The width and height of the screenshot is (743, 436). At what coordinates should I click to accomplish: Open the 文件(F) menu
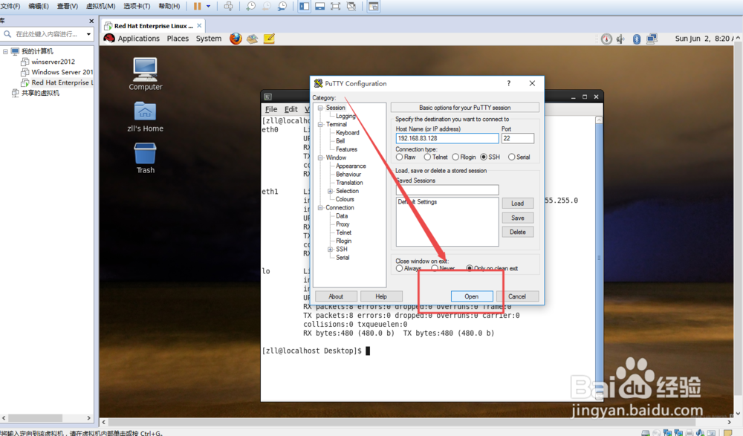tap(10, 6)
